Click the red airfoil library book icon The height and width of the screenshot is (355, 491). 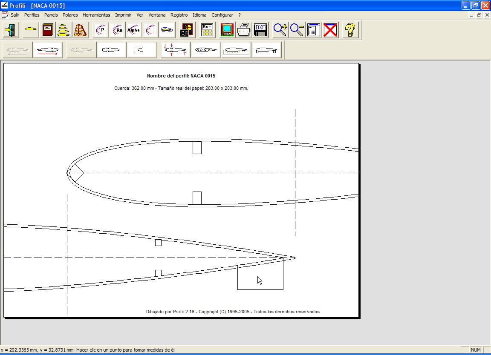(x=48, y=30)
